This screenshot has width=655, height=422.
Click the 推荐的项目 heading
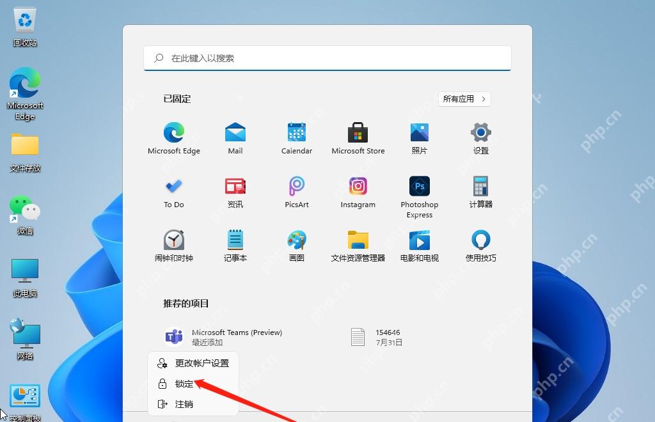(186, 304)
